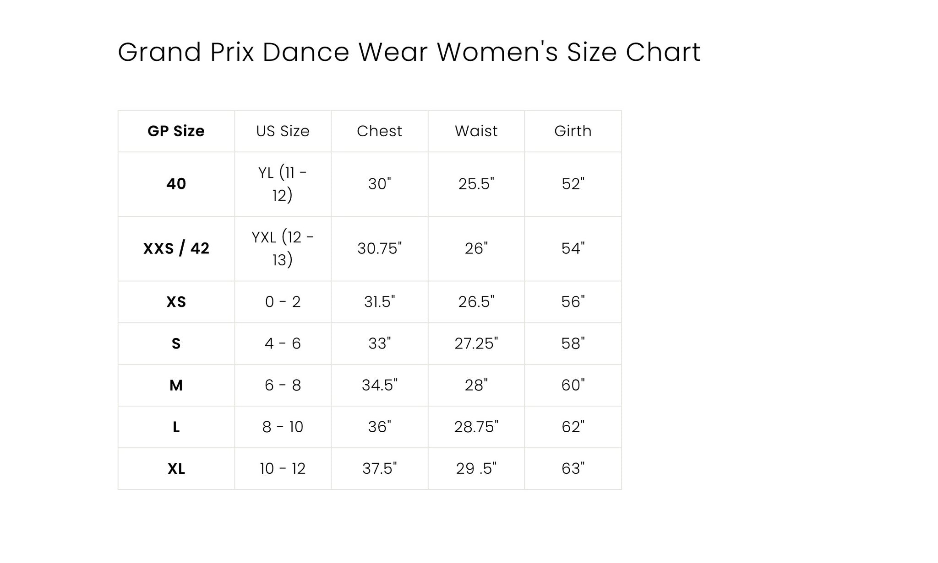The image size is (938, 563).
Task: Select the M size row label
Action: point(176,386)
